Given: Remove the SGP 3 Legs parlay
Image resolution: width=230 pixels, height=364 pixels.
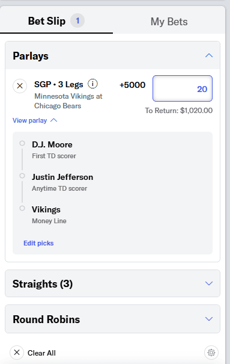Looking at the screenshot, I should pos(20,86).
